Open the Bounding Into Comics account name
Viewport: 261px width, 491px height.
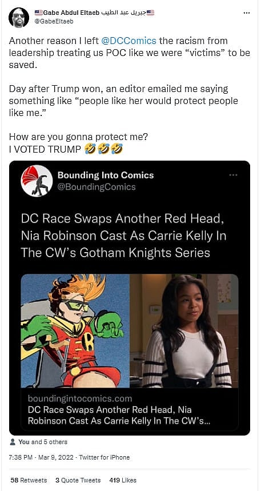106,175
